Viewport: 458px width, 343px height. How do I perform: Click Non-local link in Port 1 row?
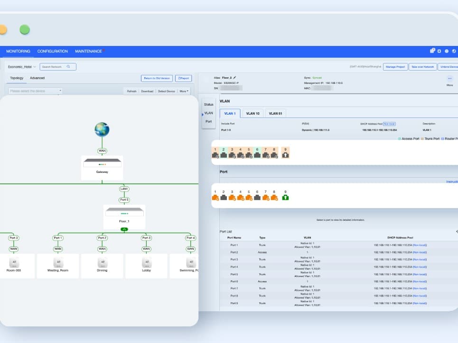pyautogui.click(x=420, y=245)
